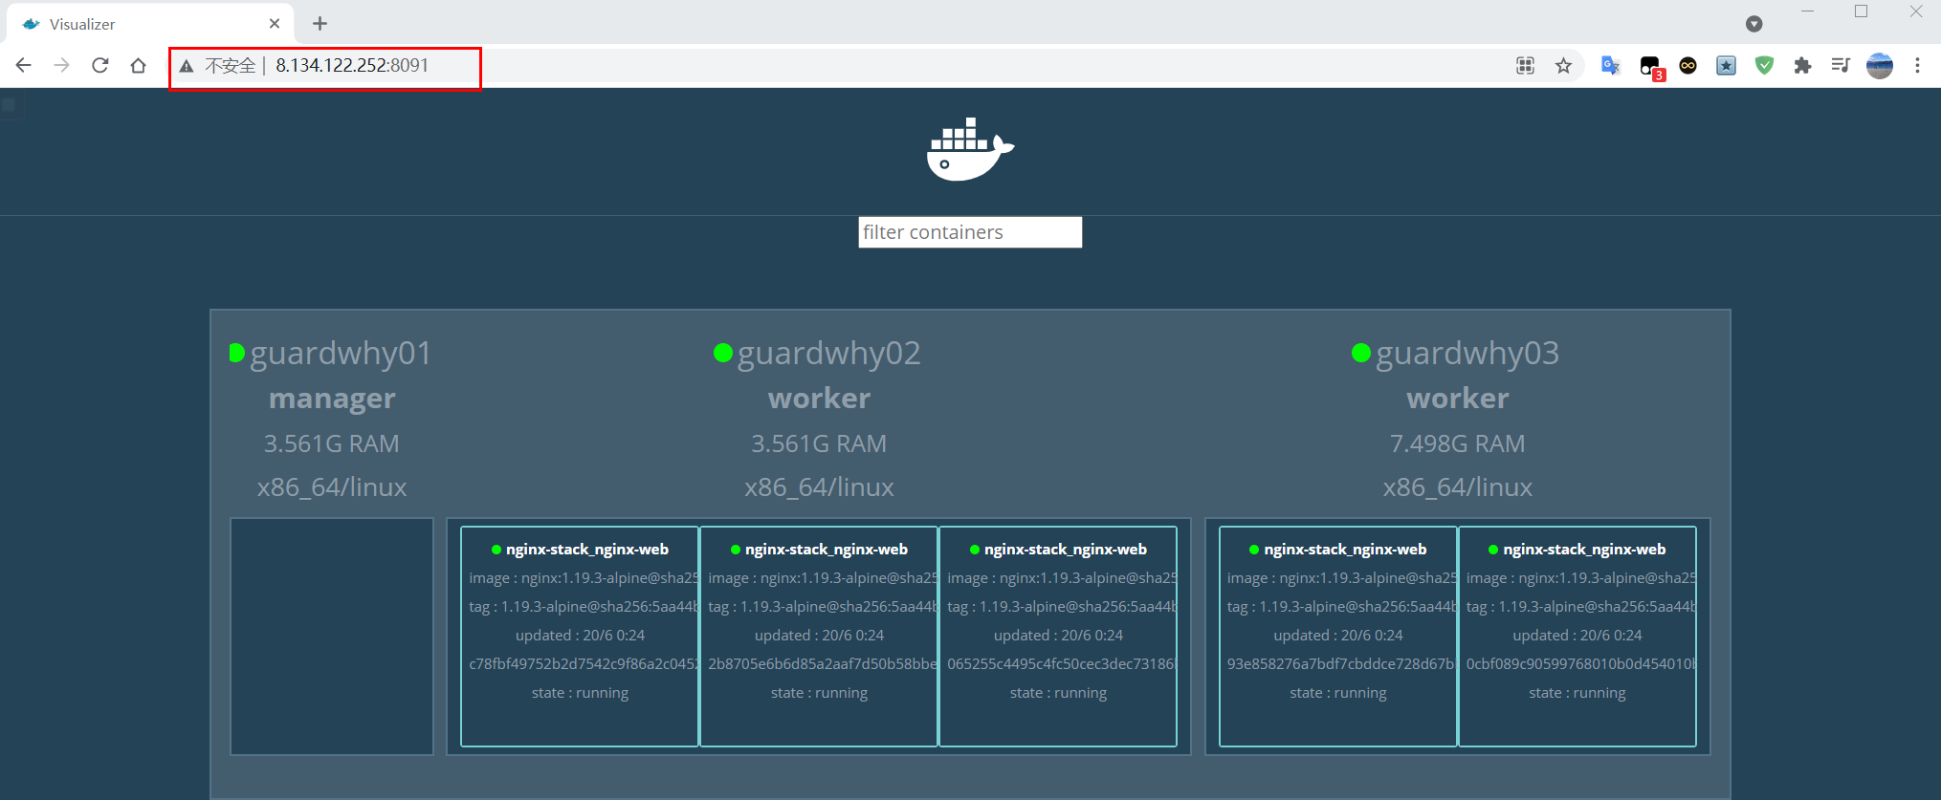Open the infinity symbol extension

(x=1688, y=65)
